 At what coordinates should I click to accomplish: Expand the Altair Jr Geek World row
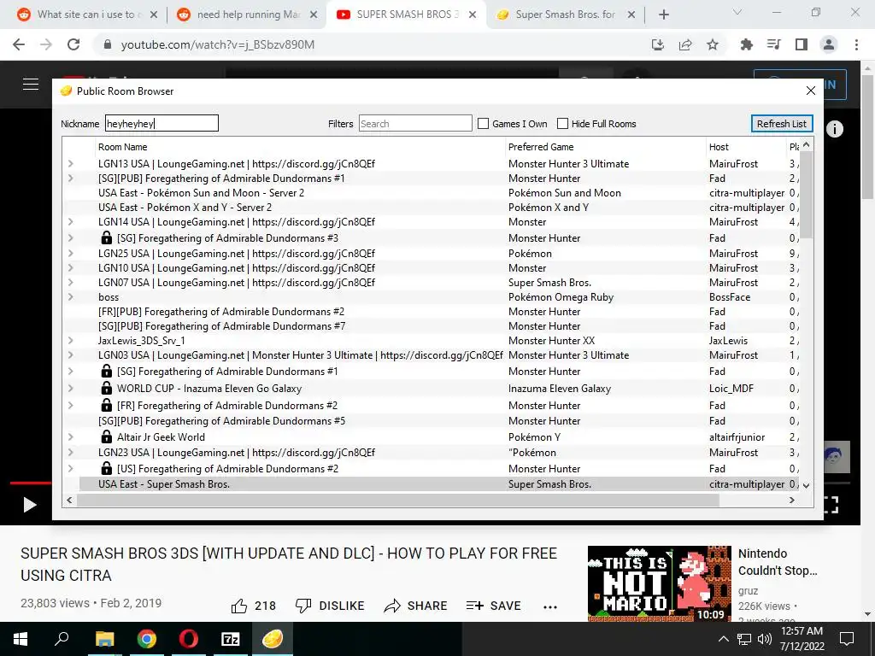(70, 436)
